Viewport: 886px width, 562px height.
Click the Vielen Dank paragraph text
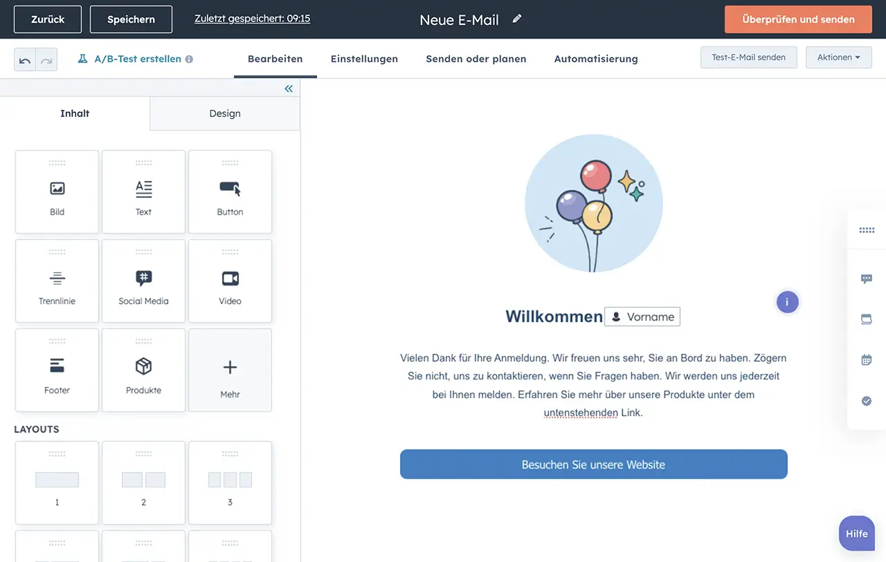tap(593, 385)
